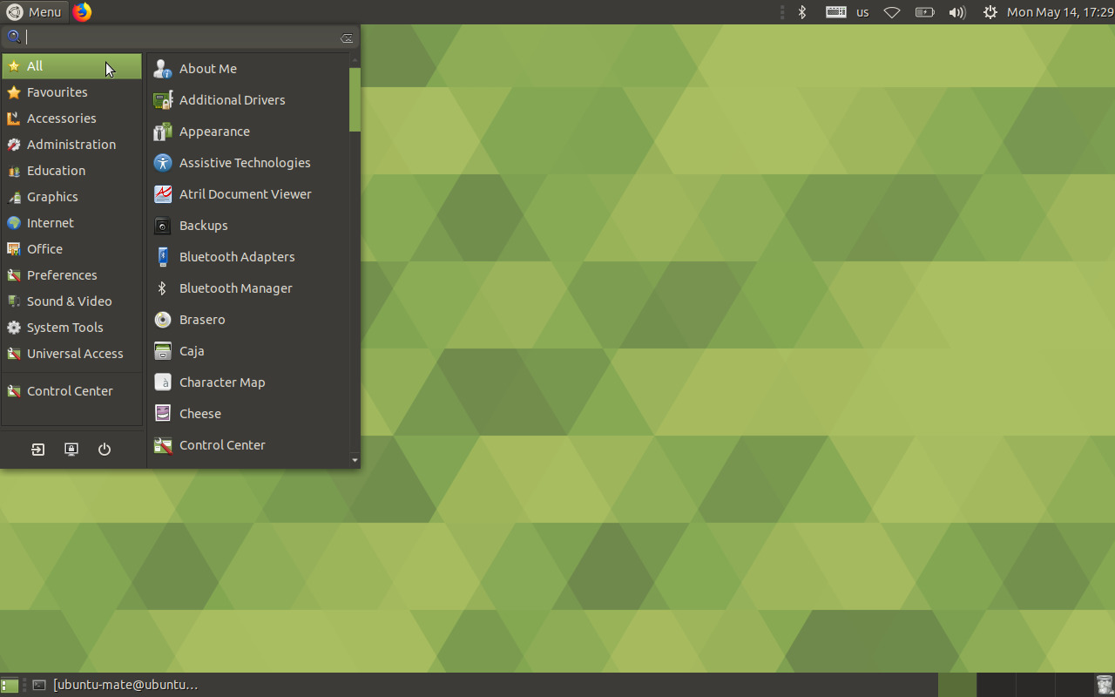
Task: Open the Backups application
Action: tap(201, 225)
